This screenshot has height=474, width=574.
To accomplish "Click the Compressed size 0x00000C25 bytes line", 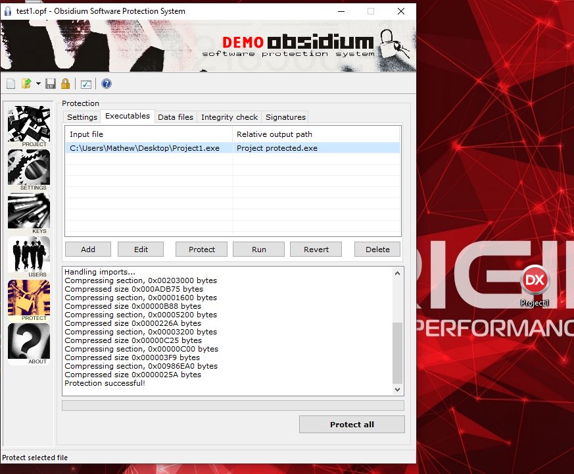I will pyautogui.click(x=133, y=340).
